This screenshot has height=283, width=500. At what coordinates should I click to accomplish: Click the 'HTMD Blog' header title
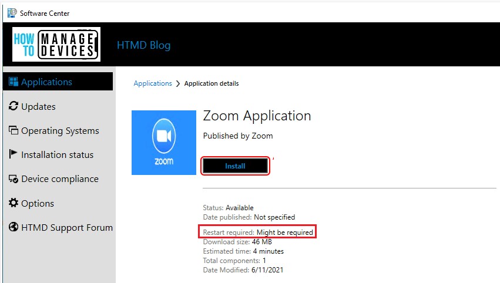pyautogui.click(x=144, y=45)
